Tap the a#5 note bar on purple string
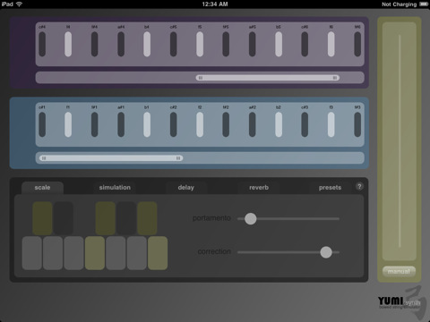 [253, 44]
